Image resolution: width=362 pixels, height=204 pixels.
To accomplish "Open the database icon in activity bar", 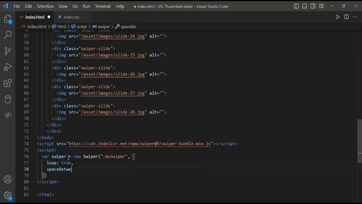I will tap(7, 100).
